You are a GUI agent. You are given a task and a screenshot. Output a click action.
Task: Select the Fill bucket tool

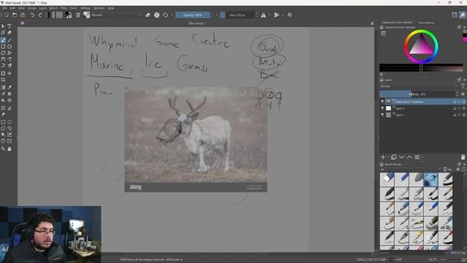point(3,101)
